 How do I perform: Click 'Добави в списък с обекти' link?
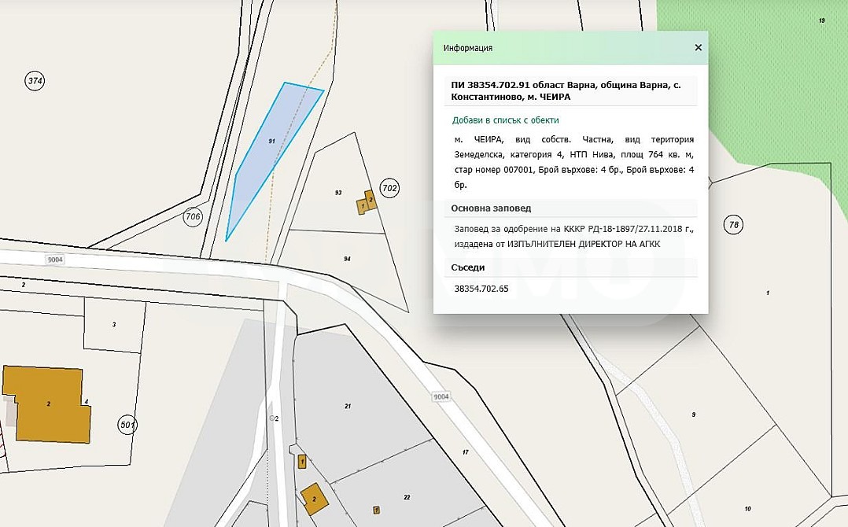tap(505, 120)
